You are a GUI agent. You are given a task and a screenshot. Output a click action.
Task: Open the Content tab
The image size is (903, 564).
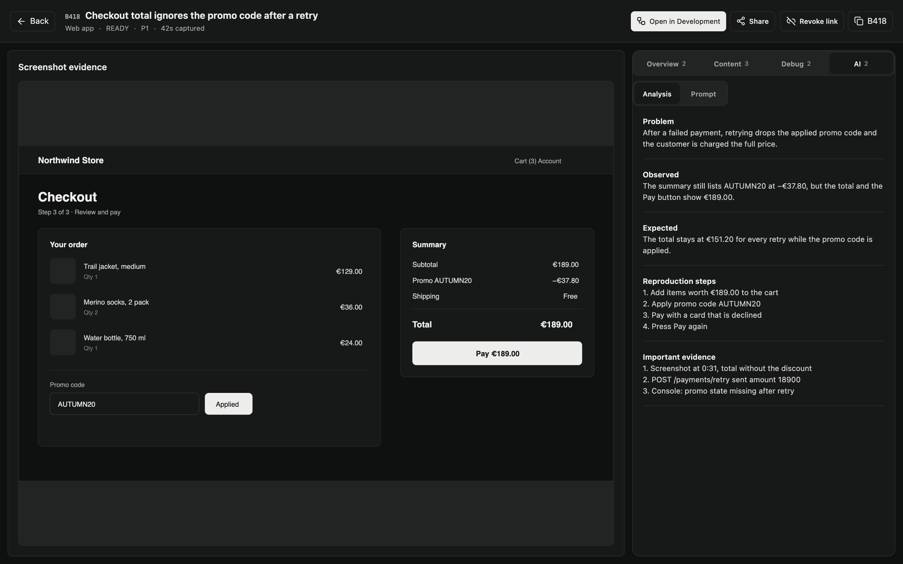731,64
